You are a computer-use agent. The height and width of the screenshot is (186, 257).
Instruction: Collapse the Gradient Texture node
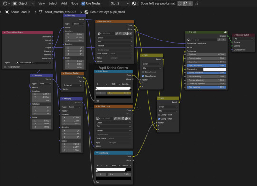pyautogui.click(x=63, y=73)
